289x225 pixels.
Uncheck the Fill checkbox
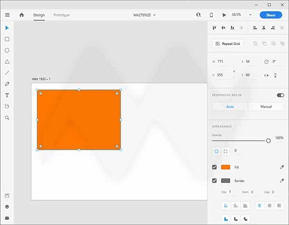tap(214, 167)
